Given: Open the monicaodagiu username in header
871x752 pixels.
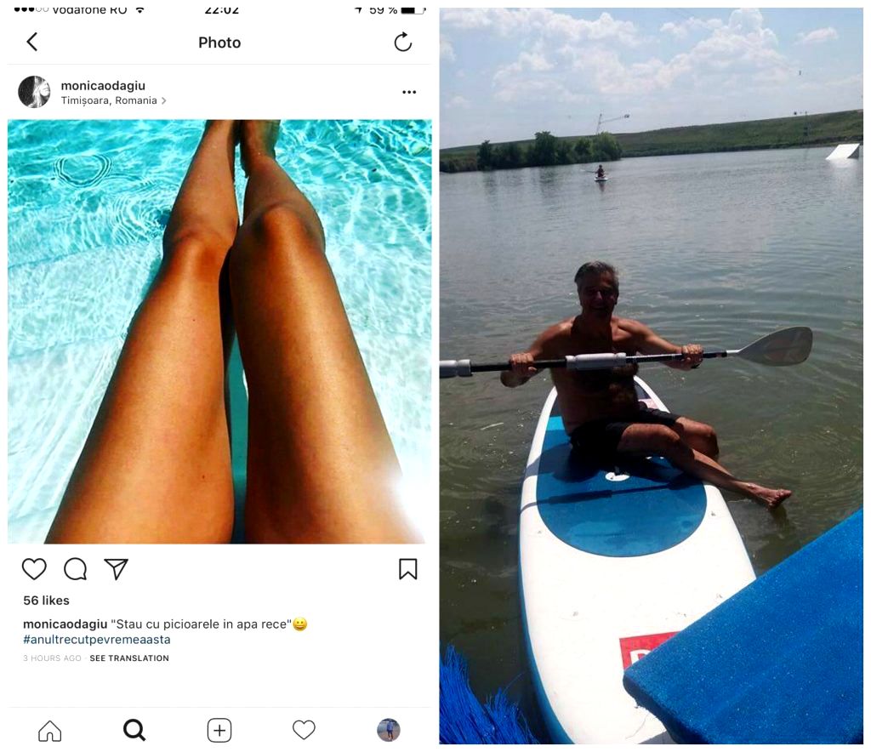Looking at the screenshot, I should (103, 86).
